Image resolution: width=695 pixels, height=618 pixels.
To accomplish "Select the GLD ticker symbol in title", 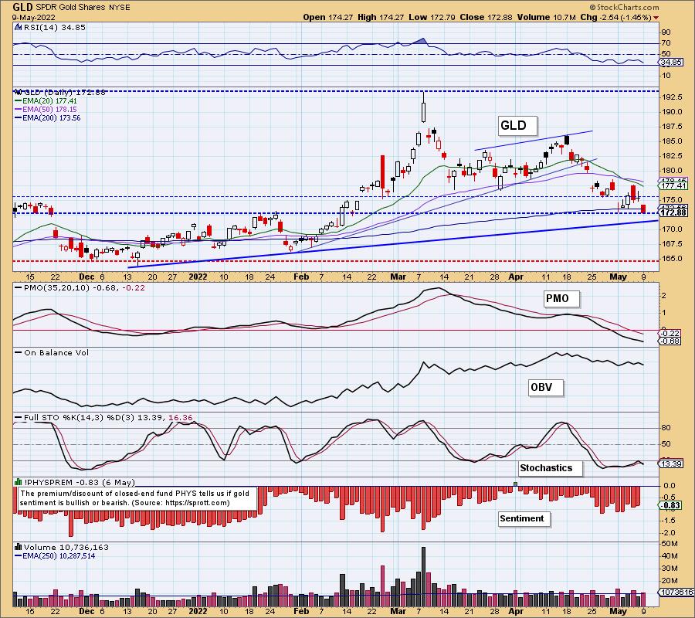I will tap(22, 7).
